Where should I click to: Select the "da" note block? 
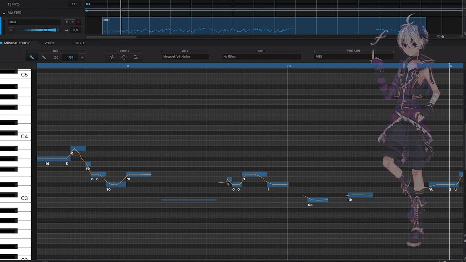coord(317,200)
